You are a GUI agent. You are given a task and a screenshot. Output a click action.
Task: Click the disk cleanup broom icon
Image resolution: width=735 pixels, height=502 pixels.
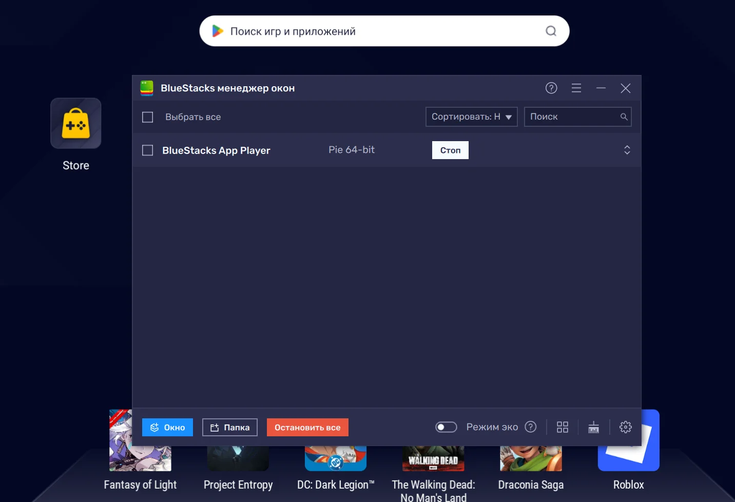click(594, 427)
